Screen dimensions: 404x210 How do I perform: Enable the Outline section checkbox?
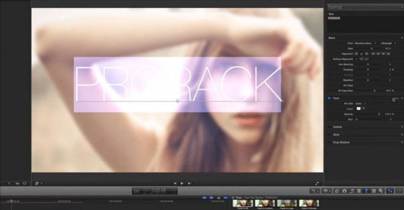[329, 127]
